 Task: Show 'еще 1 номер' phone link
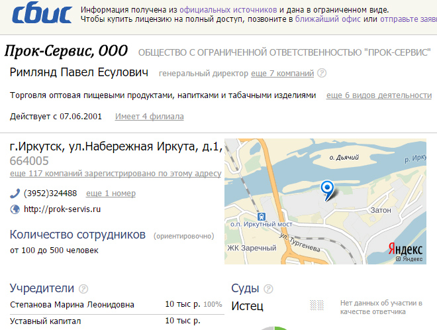pyautogui.click(x=111, y=193)
